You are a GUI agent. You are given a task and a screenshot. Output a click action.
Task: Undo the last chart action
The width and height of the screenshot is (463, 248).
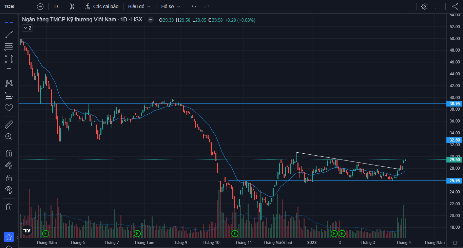pos(194,6)
